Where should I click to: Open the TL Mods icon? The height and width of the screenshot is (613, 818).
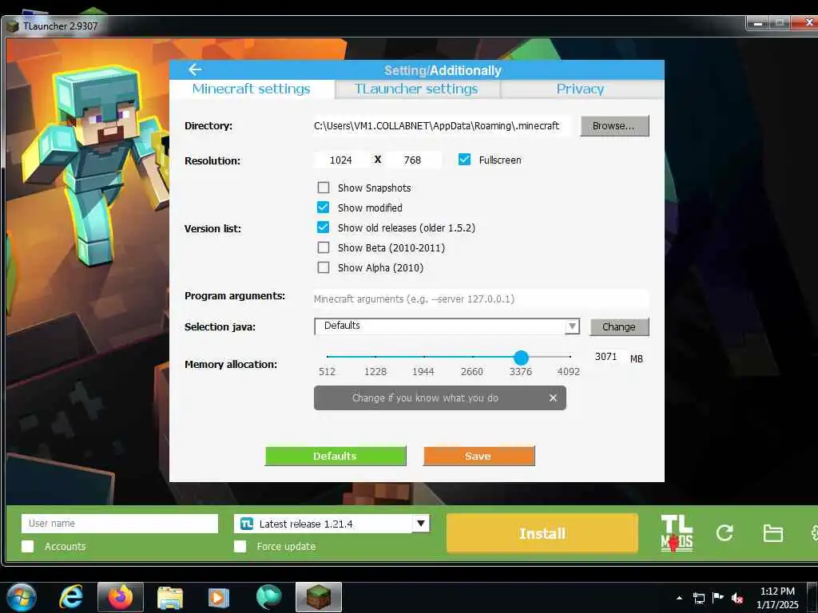[x=677, y=532]
